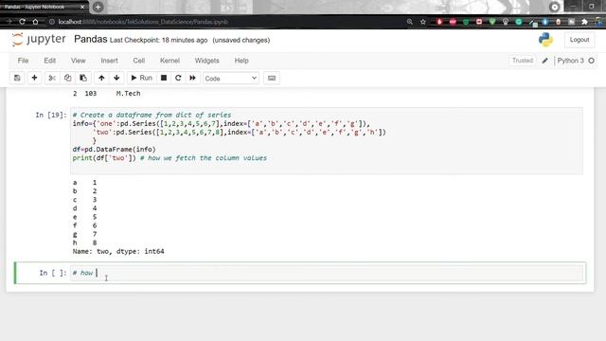606x341 pixels.
Task: Click the In [19]: prompt label
Action: click(x=51, y=116)
